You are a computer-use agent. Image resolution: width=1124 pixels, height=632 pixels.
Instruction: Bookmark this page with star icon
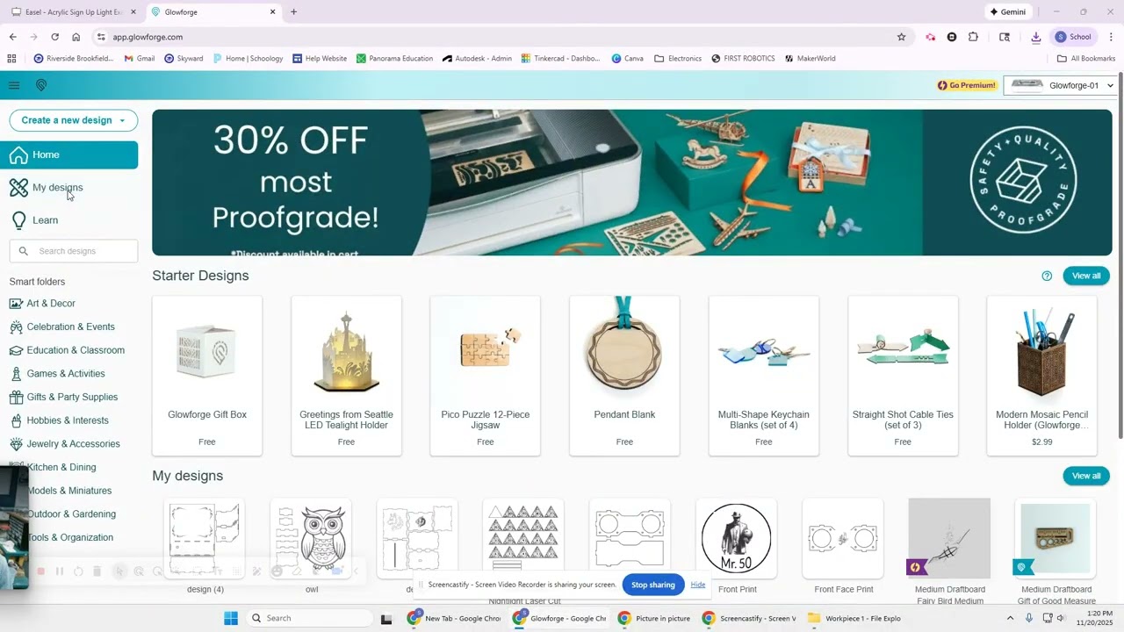901,37
